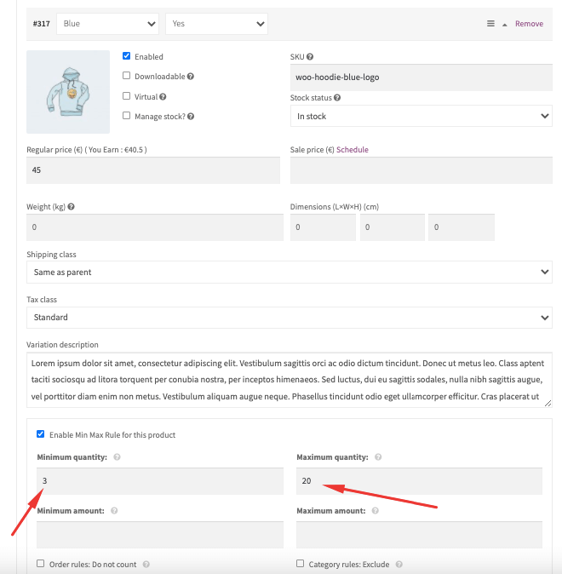Show help tip beside Weight (kg)
This screenshot has width=562, height=574.
coord(71,206)
